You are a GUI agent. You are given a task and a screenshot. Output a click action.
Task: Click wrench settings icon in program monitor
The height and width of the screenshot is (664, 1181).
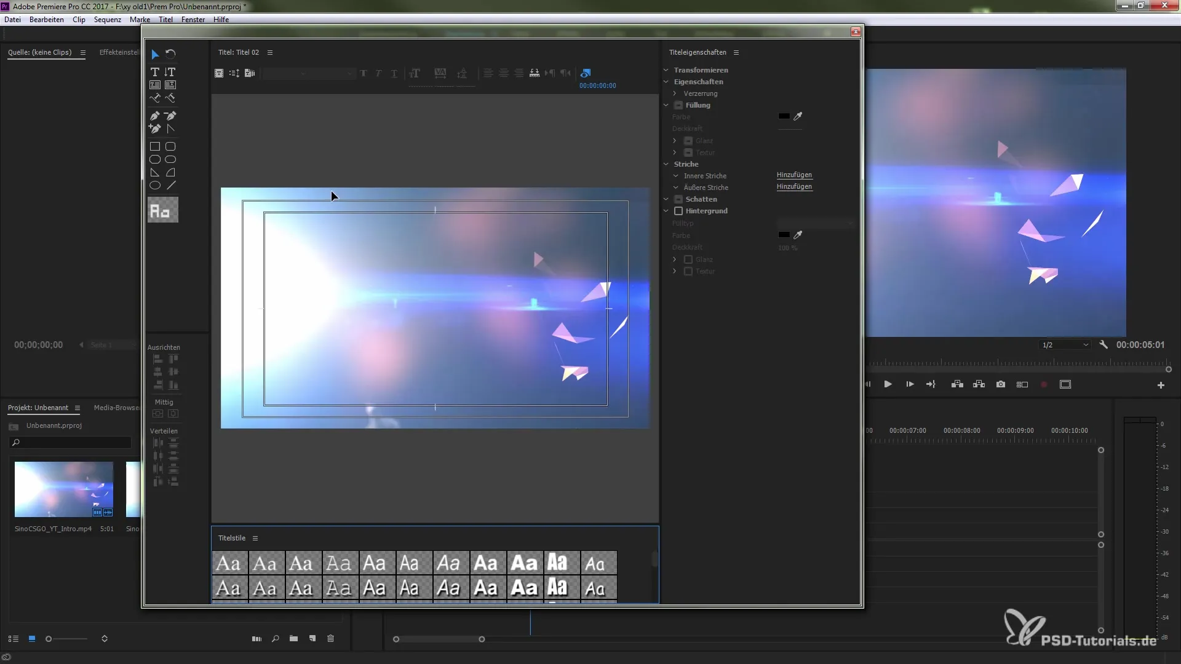tap(1103, 345)
